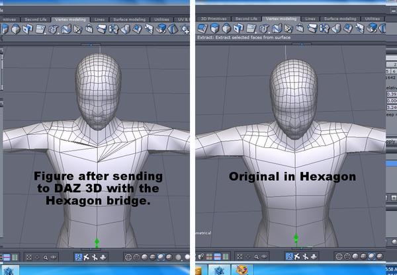Screen dimensions: 397x275
Task: Click topmost coordinate input field in properties panel
Action: pyautogui.click(x=392, y=94)
